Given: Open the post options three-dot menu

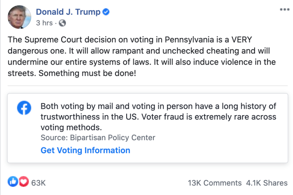Looking at the screenshot, I should [284, 9].
